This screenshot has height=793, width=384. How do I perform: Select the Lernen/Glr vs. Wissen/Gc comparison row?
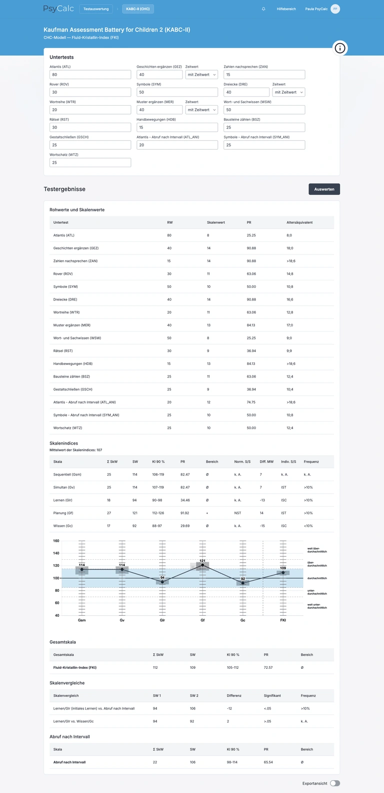pyautogui.click(x=191, y=721)
